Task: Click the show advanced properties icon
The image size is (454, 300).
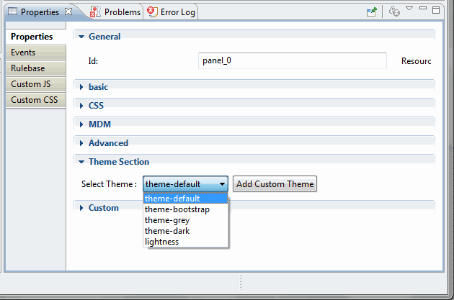Action: tap(394, 12)
